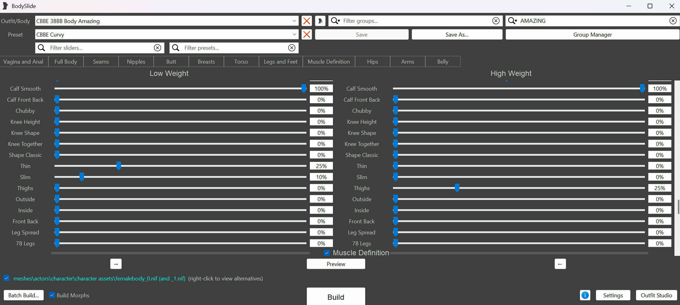Click the Filter presets magnifier icon
The width and height of the screenshot is (680, 305).
(176, 48)
